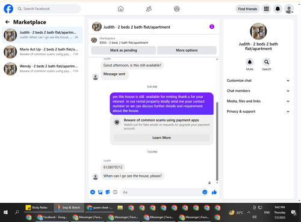This screenshot has width=301, height=222.
Task: Click the Mark as pending button
Action: [123, 50]
